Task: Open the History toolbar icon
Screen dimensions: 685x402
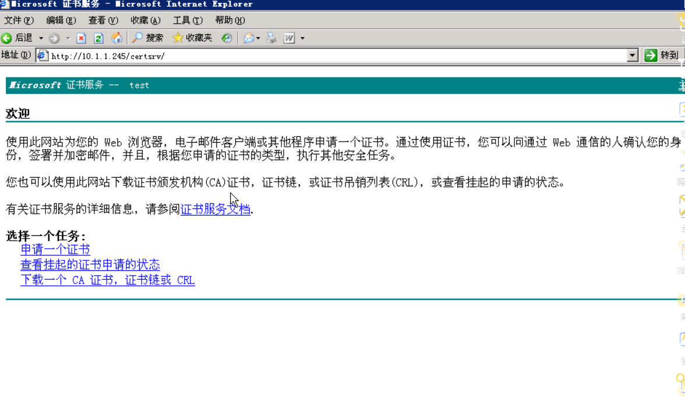Action: [x=226, y=38]
